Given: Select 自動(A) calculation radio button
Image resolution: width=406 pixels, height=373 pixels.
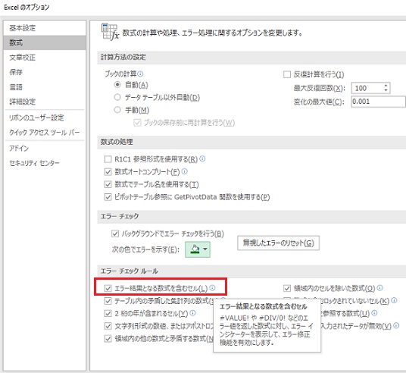Looking at the screenshot, I should click(117, 85).
